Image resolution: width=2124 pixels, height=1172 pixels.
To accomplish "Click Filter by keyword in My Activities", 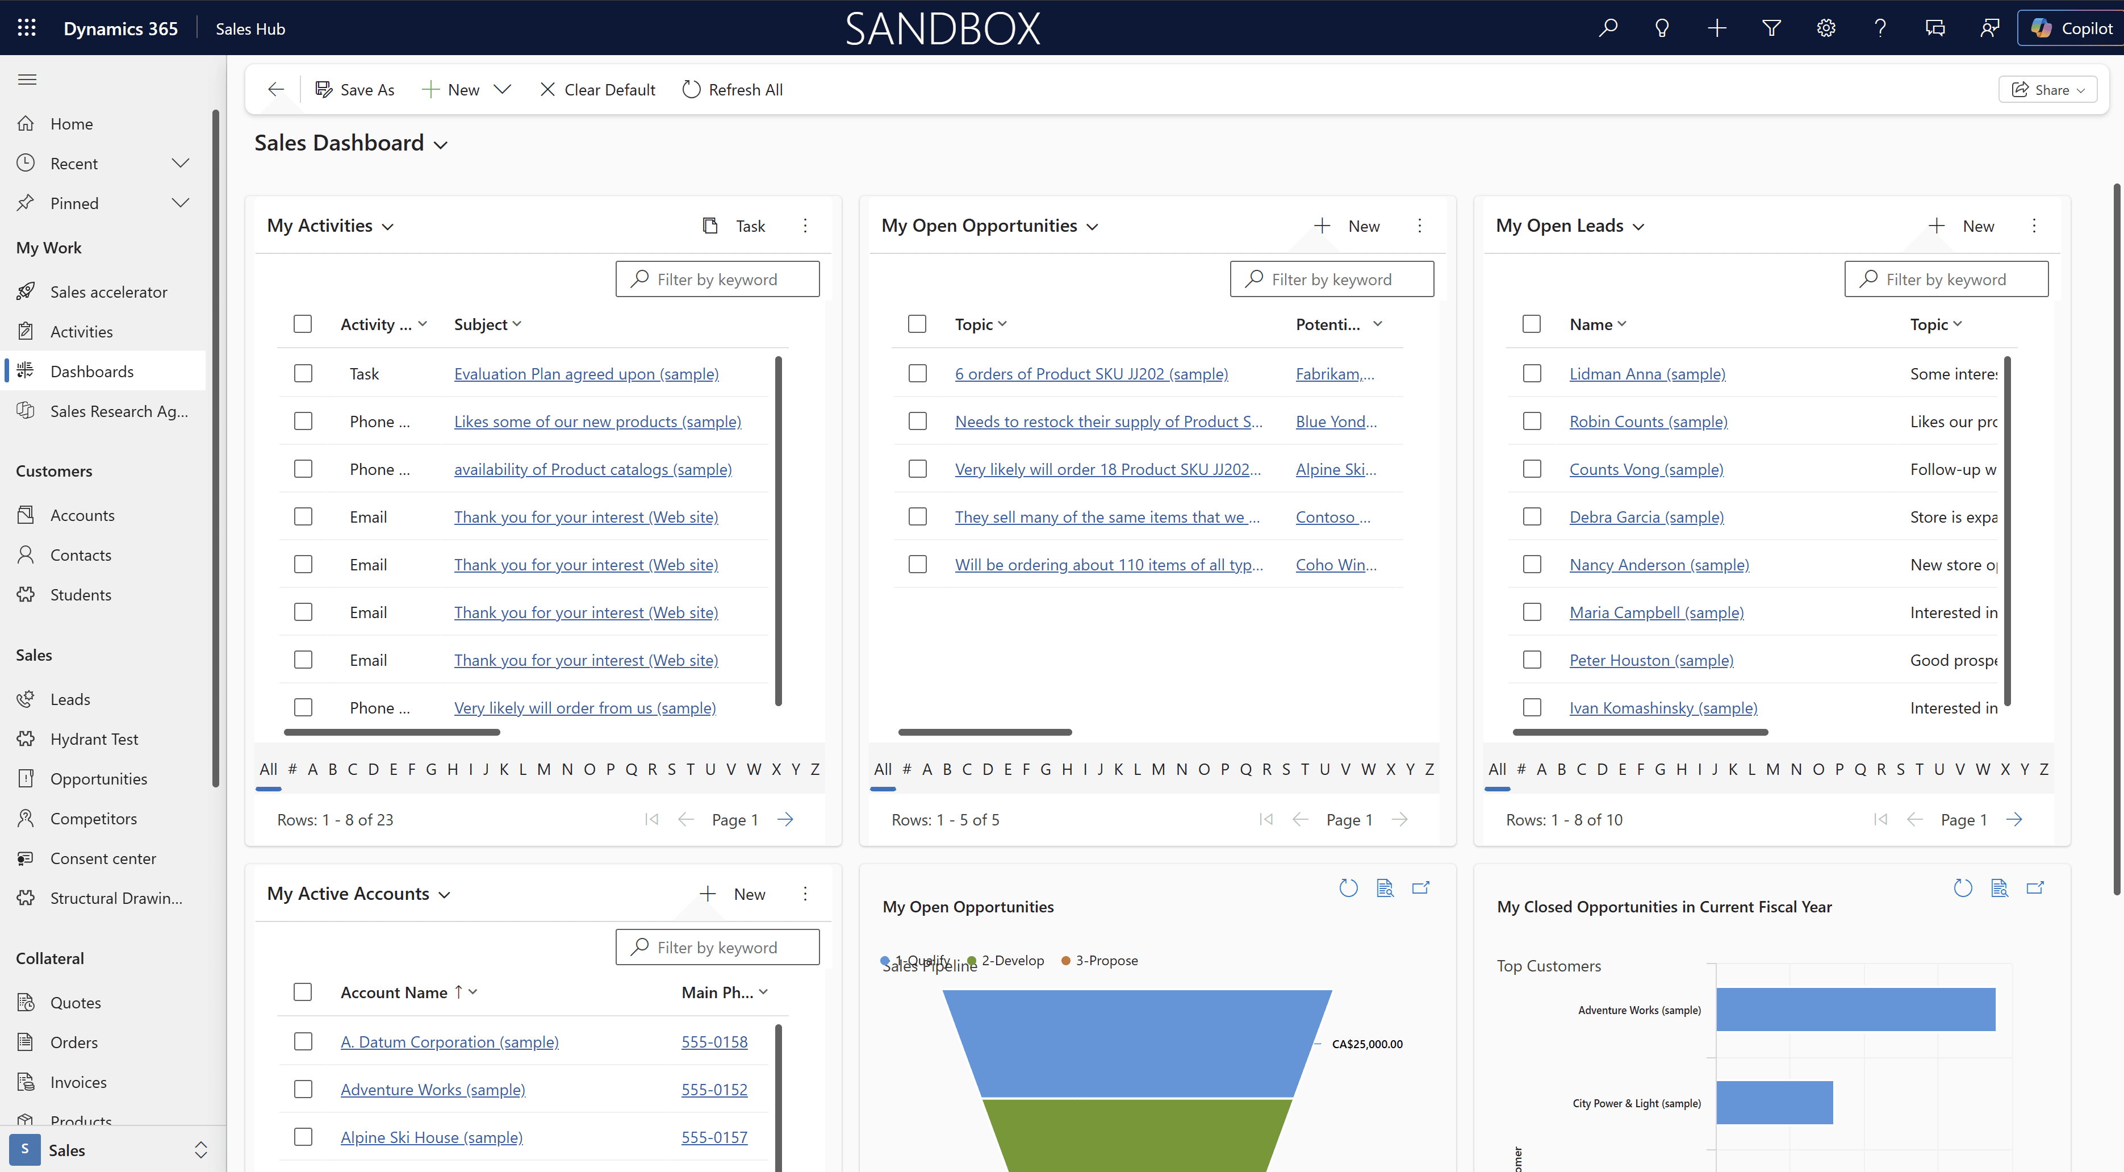I will [717, 280].
